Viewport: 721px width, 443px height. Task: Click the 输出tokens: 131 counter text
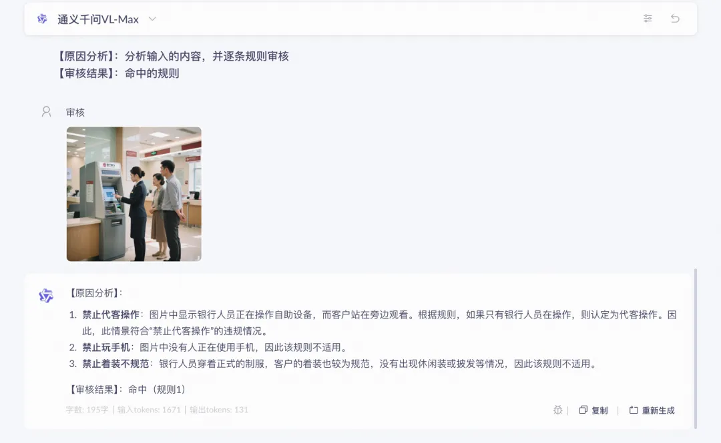[219, 410]
